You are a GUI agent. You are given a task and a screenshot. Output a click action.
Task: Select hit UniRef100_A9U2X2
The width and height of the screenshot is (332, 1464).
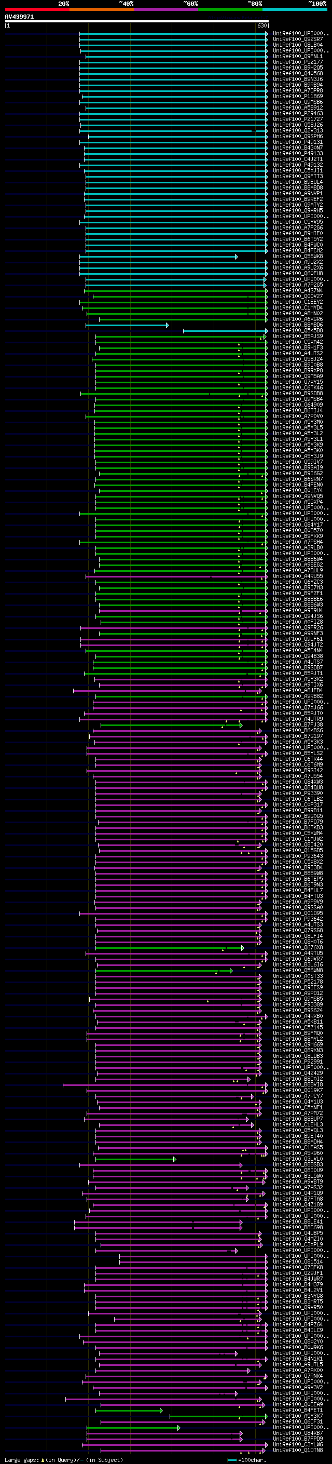click(298, 262)
